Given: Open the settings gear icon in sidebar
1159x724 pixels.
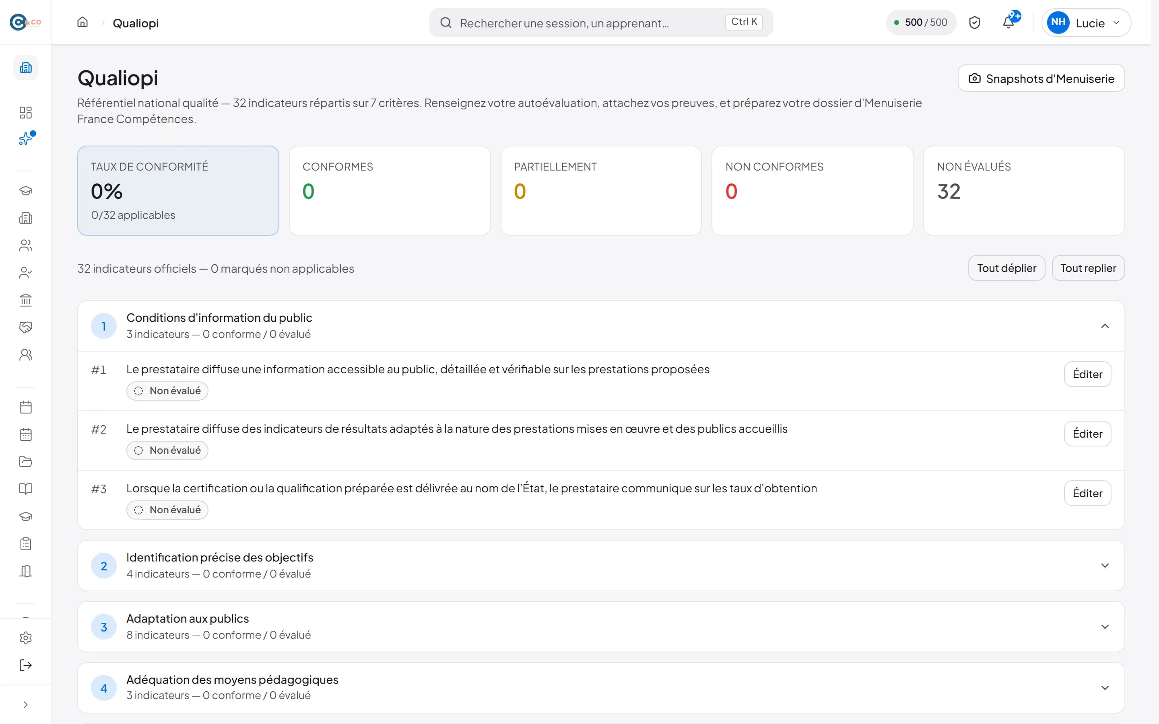Looking at the screenshot, I should point(26,638).
